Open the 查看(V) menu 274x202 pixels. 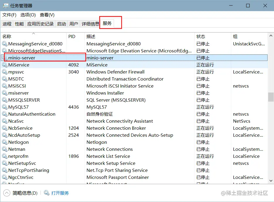pyautogui.click(x=47, y=15)
